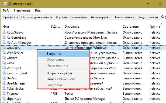Choose Поиск в Интернете menu entry

[63, 79]
